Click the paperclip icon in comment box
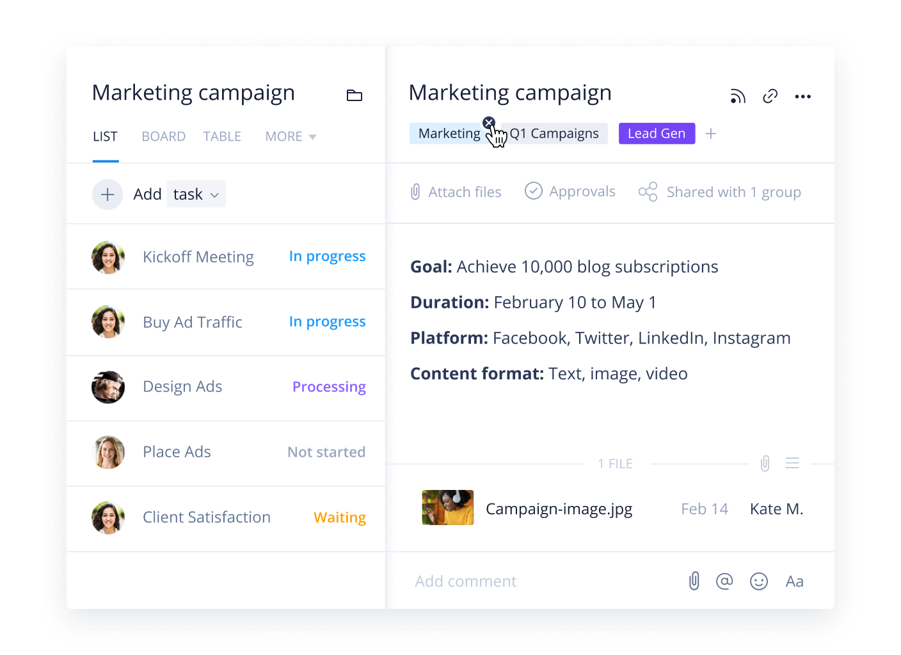The image size is (901, 655). [694, 581]
